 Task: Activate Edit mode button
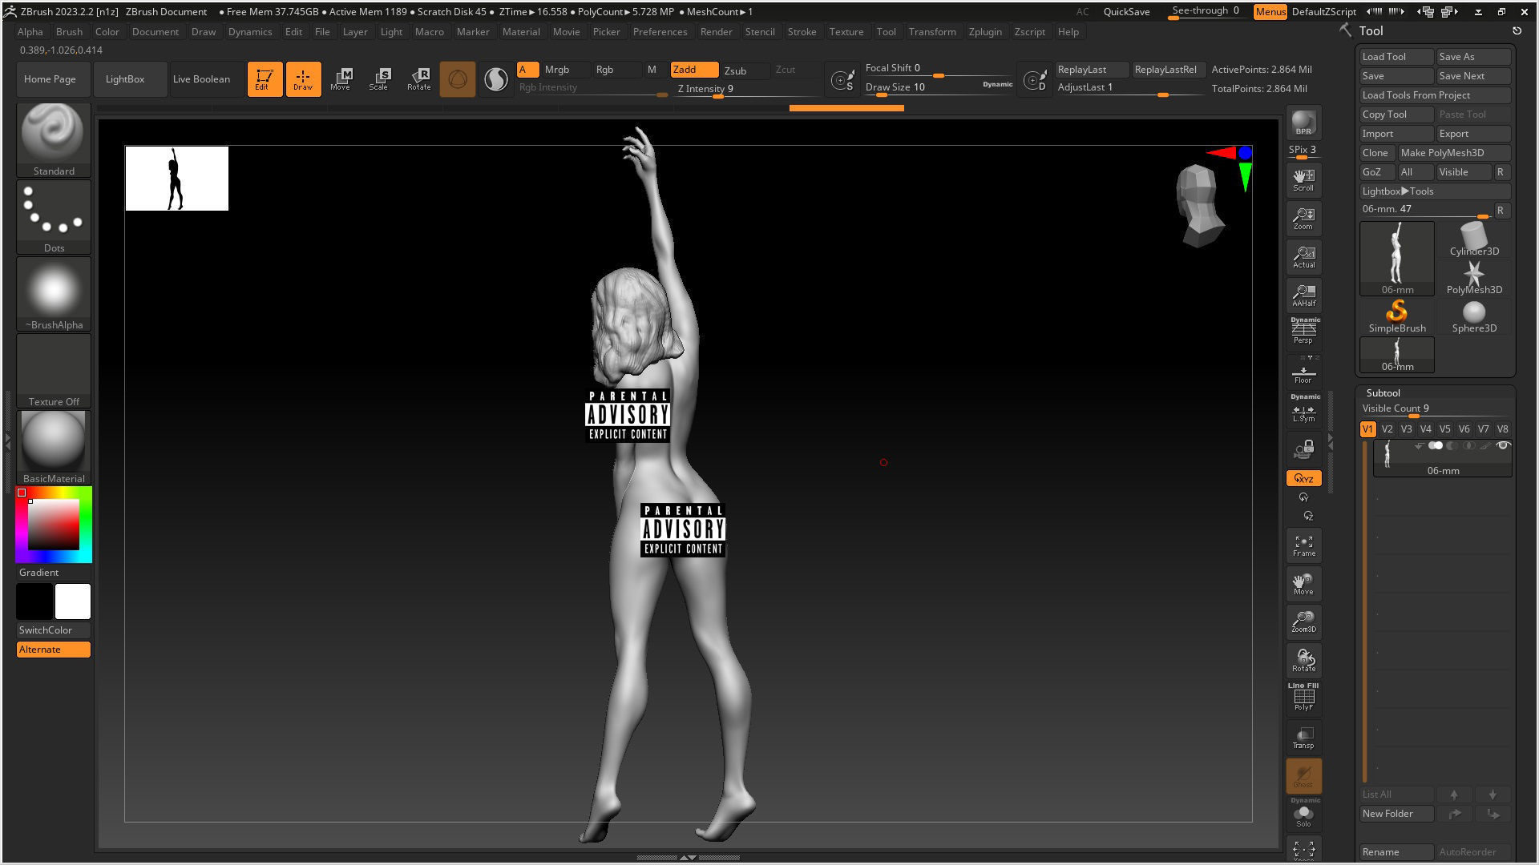coord(265,78)
